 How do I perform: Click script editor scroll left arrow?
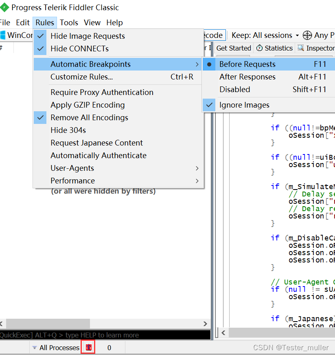pos(223,333)
